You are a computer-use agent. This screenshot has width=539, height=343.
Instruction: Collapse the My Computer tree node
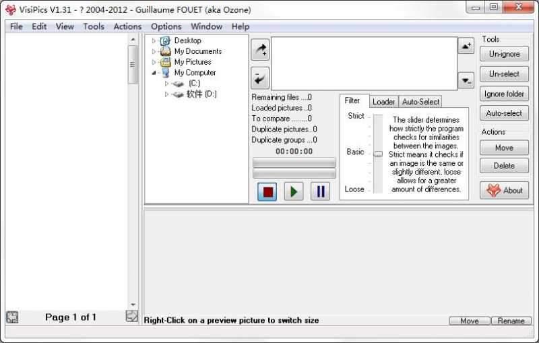(x=154, y=73)
